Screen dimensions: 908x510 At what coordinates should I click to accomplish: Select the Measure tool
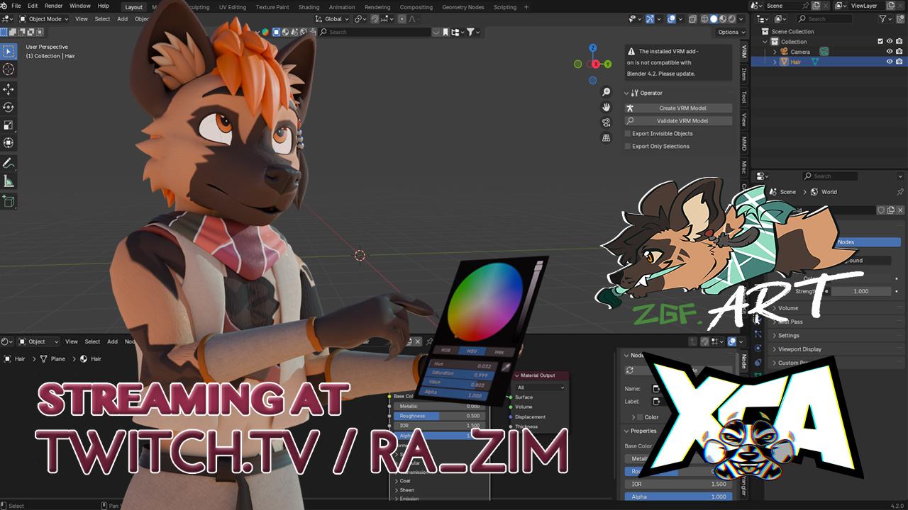[x=9, y=181]
